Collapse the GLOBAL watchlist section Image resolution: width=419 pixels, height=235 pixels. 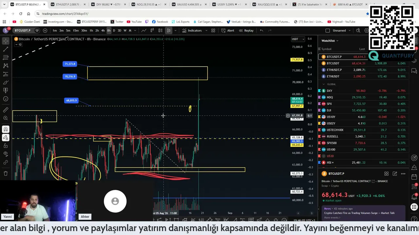[x=324, y=84]
